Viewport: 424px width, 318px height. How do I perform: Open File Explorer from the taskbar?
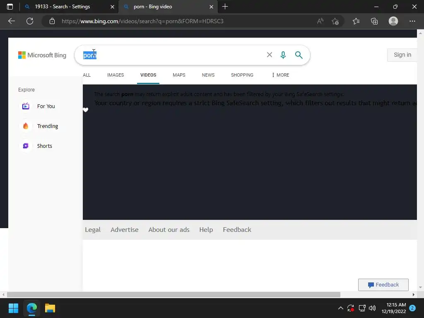(50, 308)
